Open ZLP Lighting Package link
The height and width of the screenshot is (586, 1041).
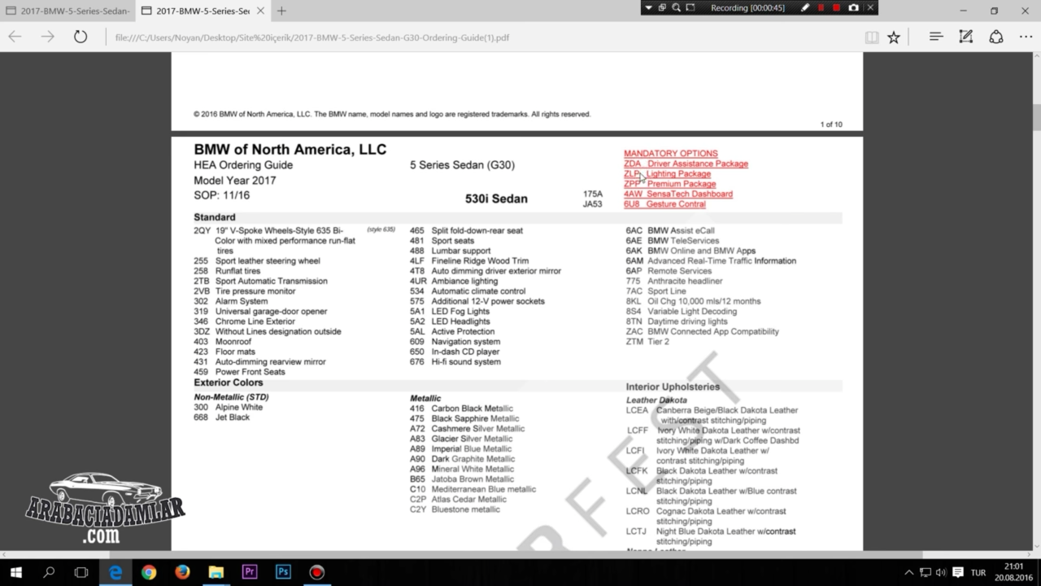(667, 173)
